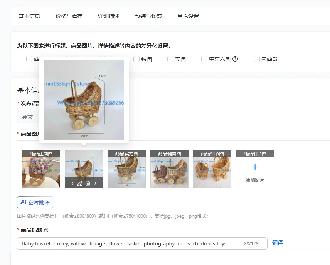
Task: Select the 商品正面图 flower basket thumbnail
Action: pos(41,169)
